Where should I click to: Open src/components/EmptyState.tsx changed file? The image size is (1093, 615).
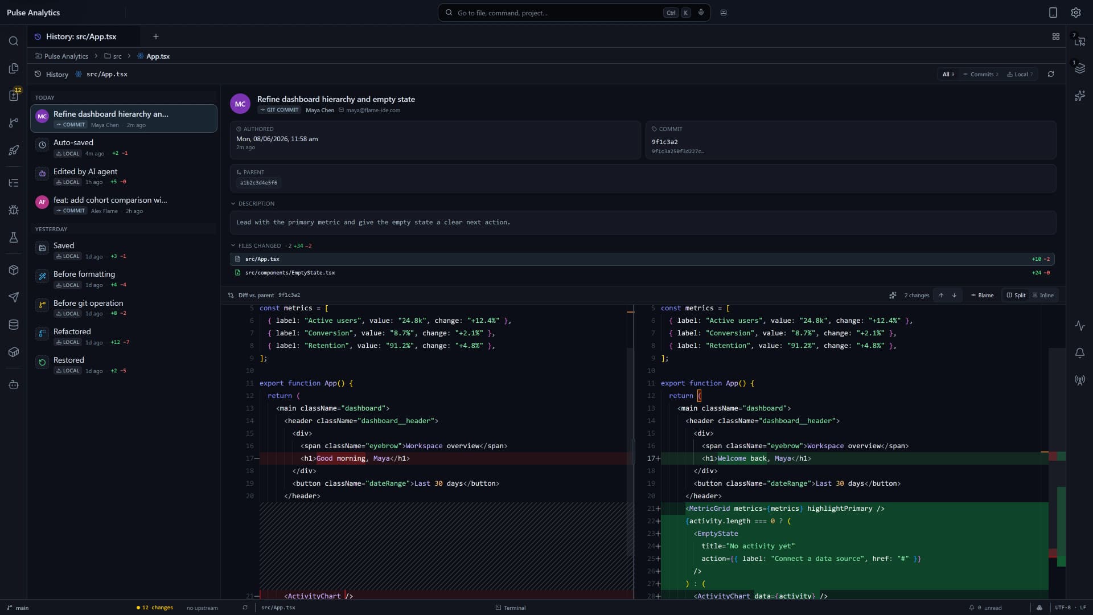pyautogui.click(x=642, y=273)
